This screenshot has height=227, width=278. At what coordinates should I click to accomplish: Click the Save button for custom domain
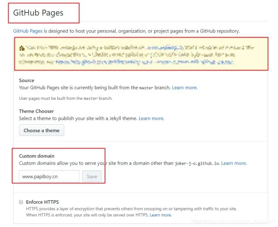coord(92,176)
